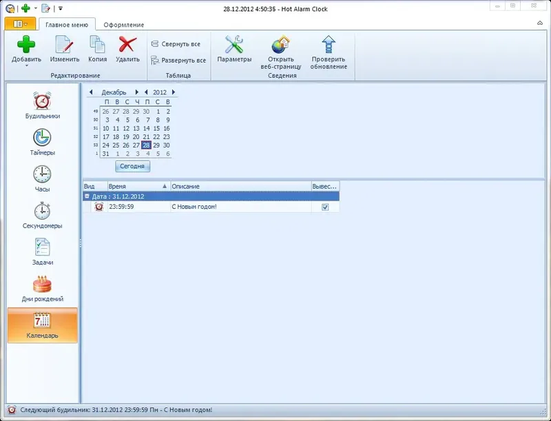The height and width of the screenshot is (421, 551).
Task: Open Задачи in the sidebar
Action: tap(43, 252)
